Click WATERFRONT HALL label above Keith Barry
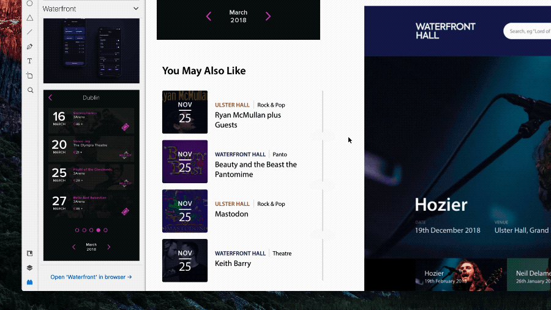The width and height of the screenshot is (551, 310). [x=241, y=254]
